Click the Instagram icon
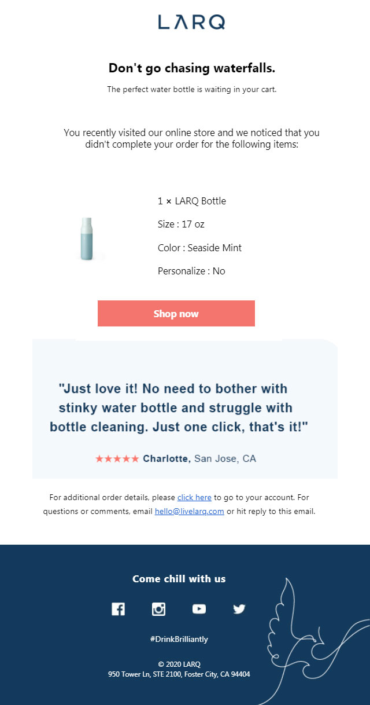This screenshot has height=705, width=370. (158, 609)
